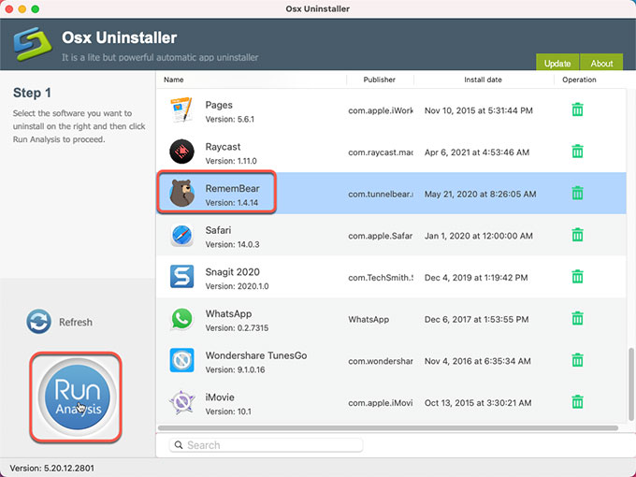The image size is (636, 477).
Task: Click the horizontal scrollbar below the list
Action: [388, 428]
